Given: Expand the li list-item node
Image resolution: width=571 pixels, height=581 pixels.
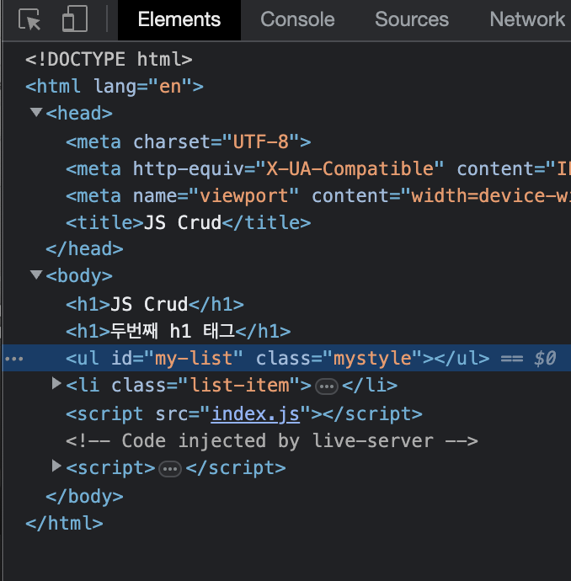Looking at the screenshot, I should tap(56, 384).
